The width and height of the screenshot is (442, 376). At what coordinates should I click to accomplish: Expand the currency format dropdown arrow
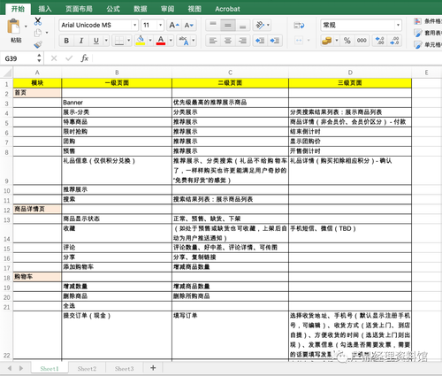[x=337, y=41]
